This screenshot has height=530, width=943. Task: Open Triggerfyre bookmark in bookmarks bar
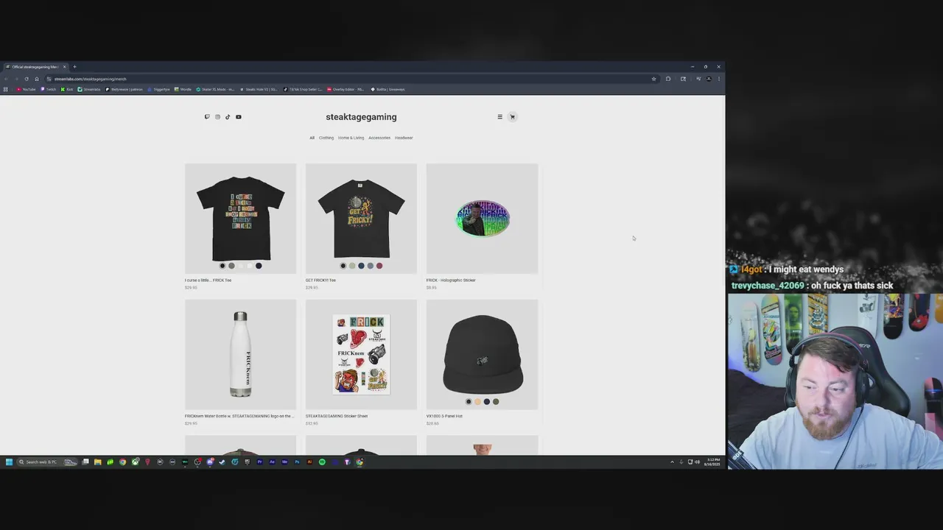coord(159,89)
